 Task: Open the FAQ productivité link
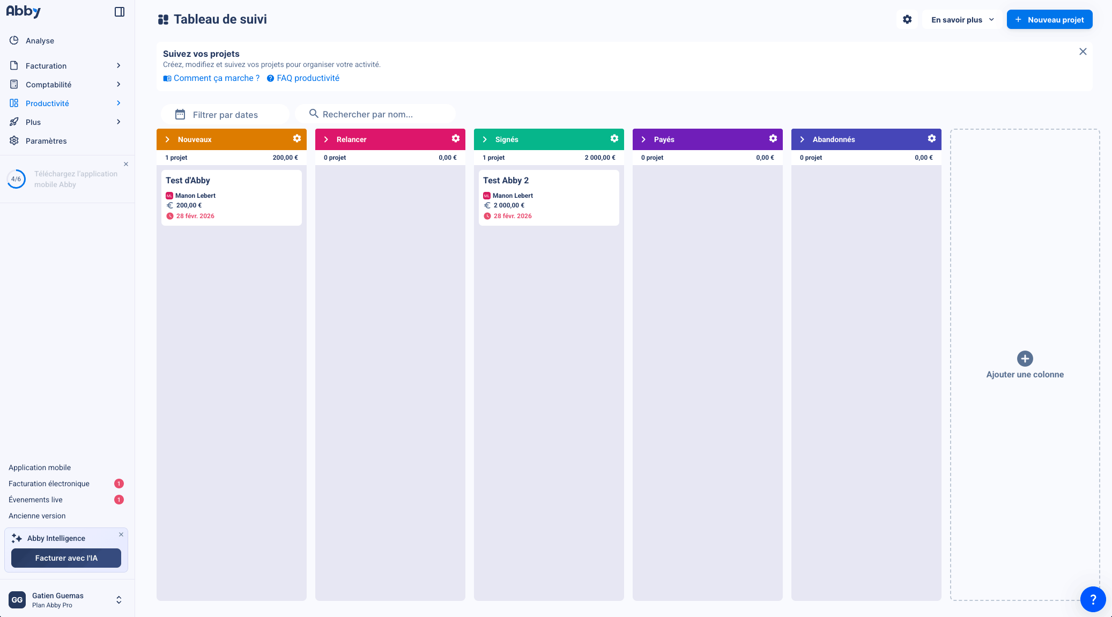pyautogui.click(x=308, y=78)
